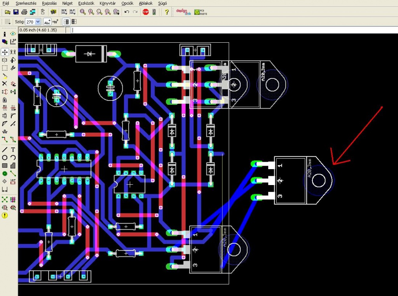The image size is (398, 296).
Task: Open the Display layers tool
Action: [5, 42]
